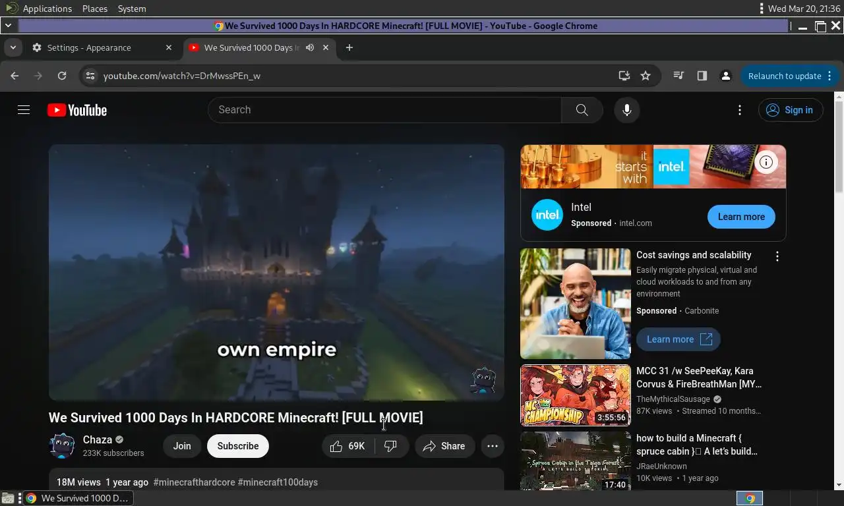Open more actions menu below the video
This screenshot has width=844, height=506.
pyautogui.click(x=493, y=446)
